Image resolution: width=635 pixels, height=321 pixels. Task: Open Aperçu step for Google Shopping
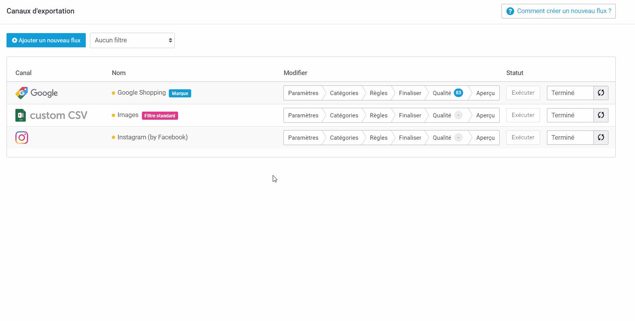pos(485,93)
